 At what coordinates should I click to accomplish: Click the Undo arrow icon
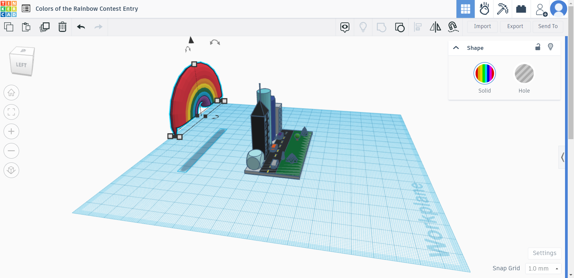(81, 27)
